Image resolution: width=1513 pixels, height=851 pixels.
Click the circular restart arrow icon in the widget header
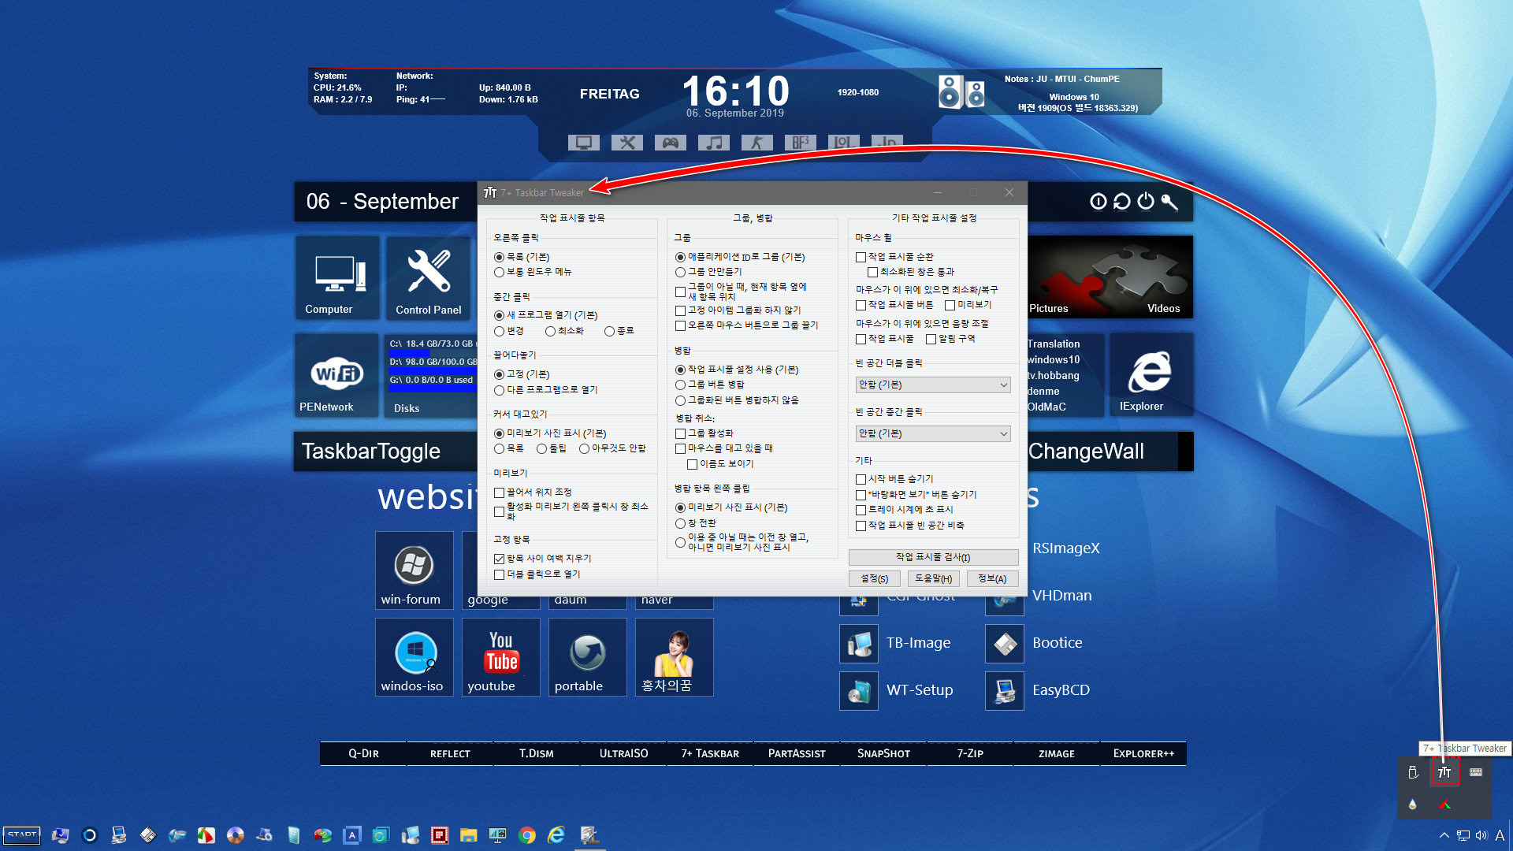click(1121, 202)
